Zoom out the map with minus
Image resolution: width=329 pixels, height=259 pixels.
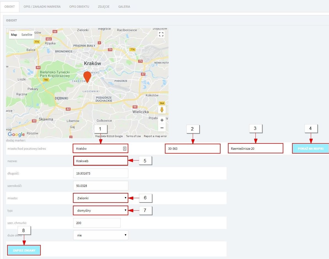[x=162, y=128]
